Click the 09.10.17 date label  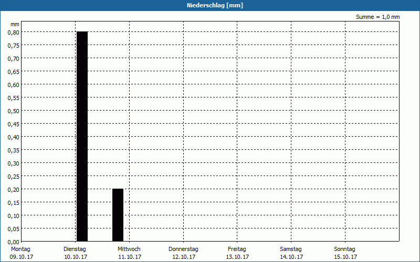point(22,257)
